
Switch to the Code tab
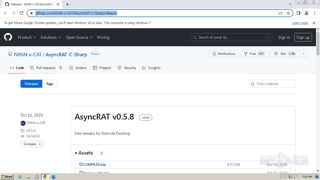pyautogui.click(x=17, y=68)
